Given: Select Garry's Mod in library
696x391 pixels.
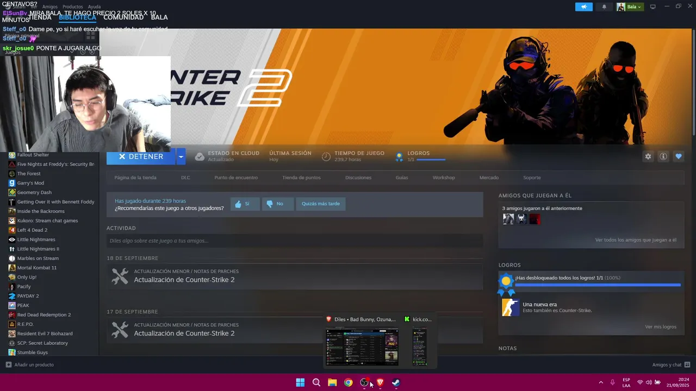Looking at the screenshot, I should click(x=30, y=183).
